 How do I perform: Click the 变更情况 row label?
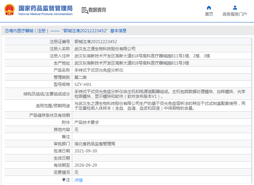click(x=62, y=172)
